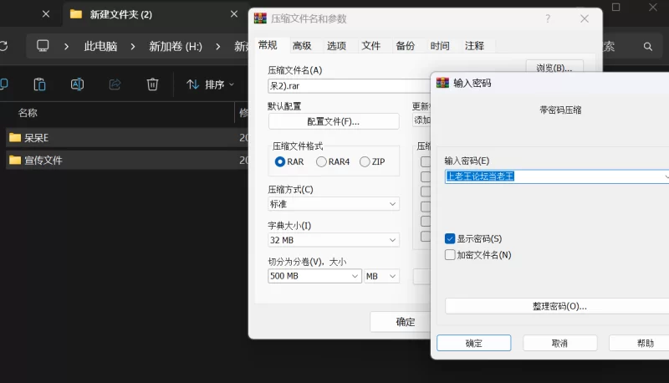Open the 压缩方式 标准 dropdown
Viewport: 669px width, 383px height.
coord(334,204)
